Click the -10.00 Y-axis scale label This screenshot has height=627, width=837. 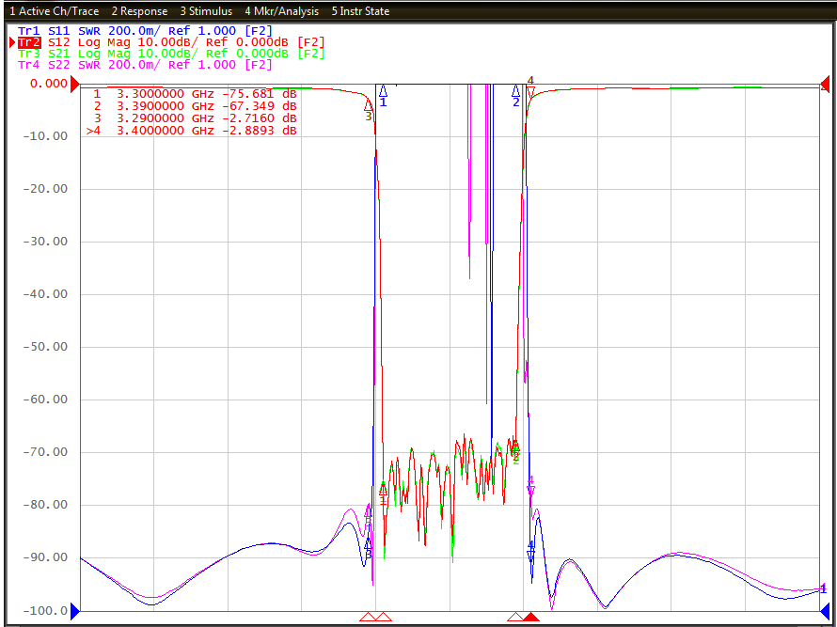45,136
